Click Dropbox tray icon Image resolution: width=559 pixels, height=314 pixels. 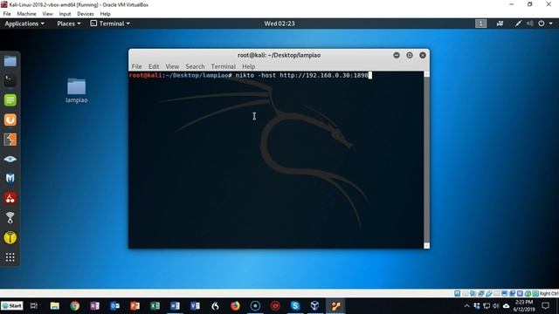pyautogui.click(x=477, y=306)
